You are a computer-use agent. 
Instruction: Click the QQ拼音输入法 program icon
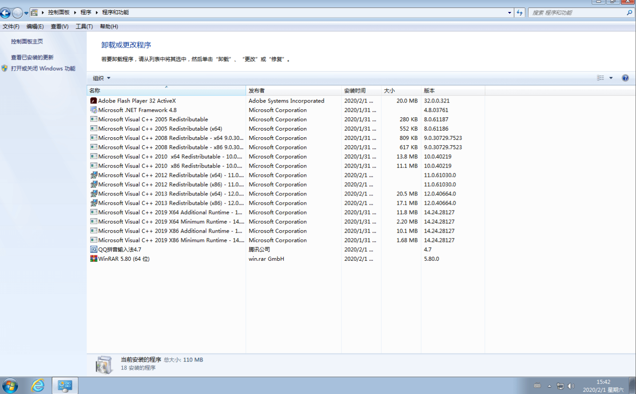(x=94, y=249)
